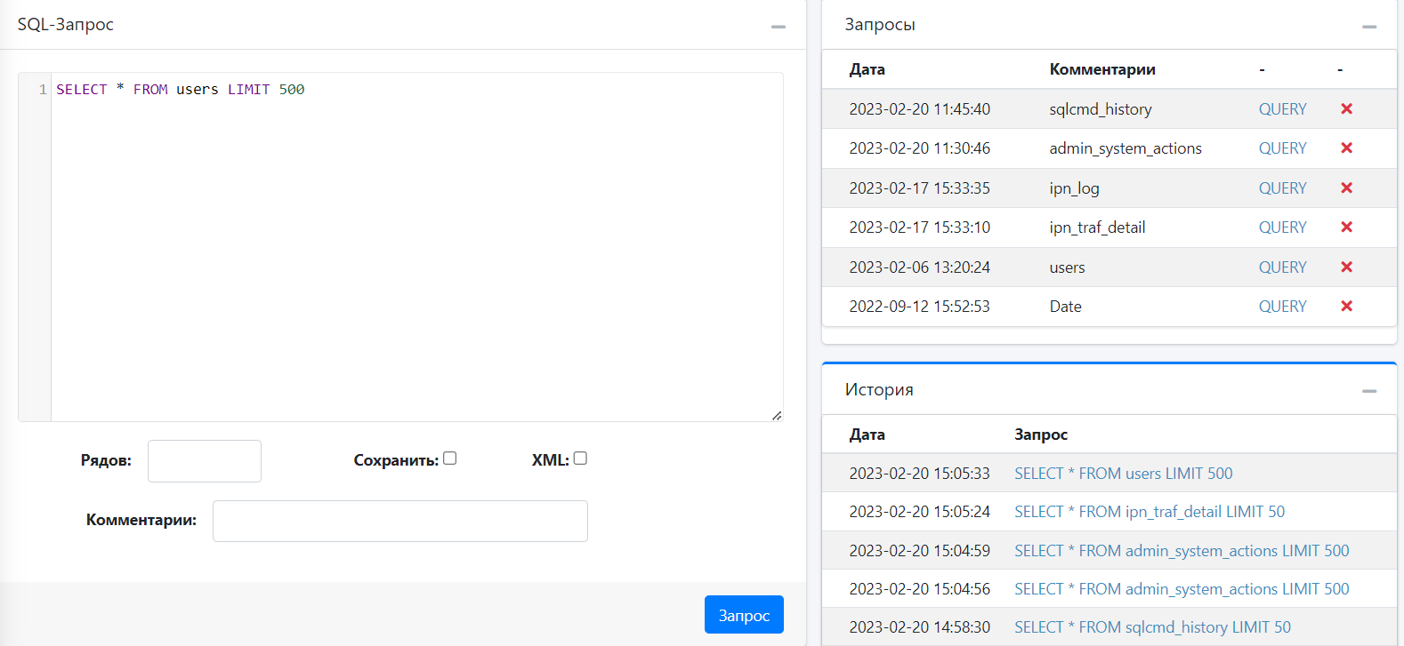Image resolution: width=1404 pixels, height=646 pixels.
Task: Toggle the XML checkbox
Action: click(x=580, y=459)
